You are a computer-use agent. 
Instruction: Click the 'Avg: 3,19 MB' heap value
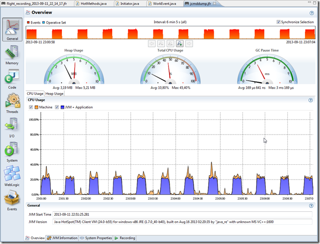63,88
